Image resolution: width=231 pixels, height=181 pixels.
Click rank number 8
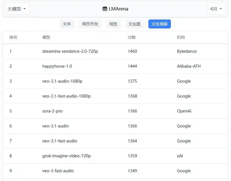coord(11,156)
